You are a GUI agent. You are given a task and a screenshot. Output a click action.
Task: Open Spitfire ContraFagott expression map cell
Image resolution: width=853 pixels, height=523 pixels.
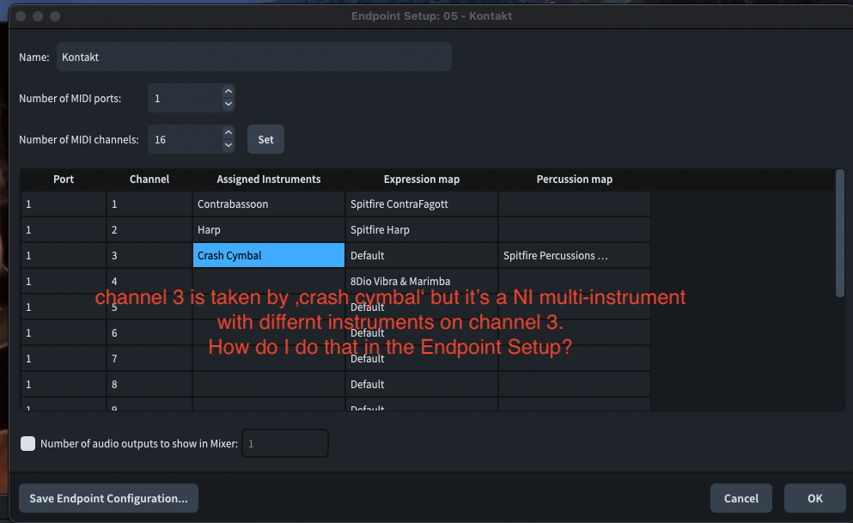click(422, 204)
